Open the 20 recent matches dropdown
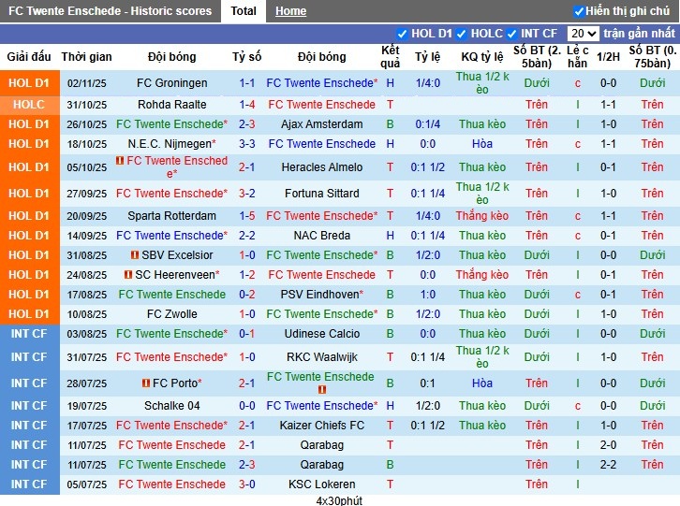Image resolution: width=680 pixels, height=506 pixels. coord(583,34)
